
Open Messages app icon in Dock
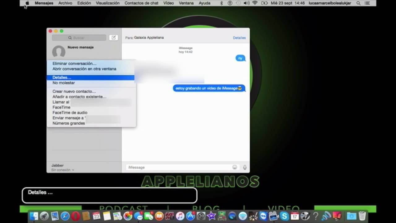[x=138, y=216]
